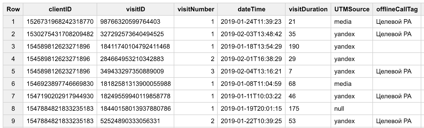Click the clientID column header
Viewport: 424px width, 128px height.
pos(60,9)
